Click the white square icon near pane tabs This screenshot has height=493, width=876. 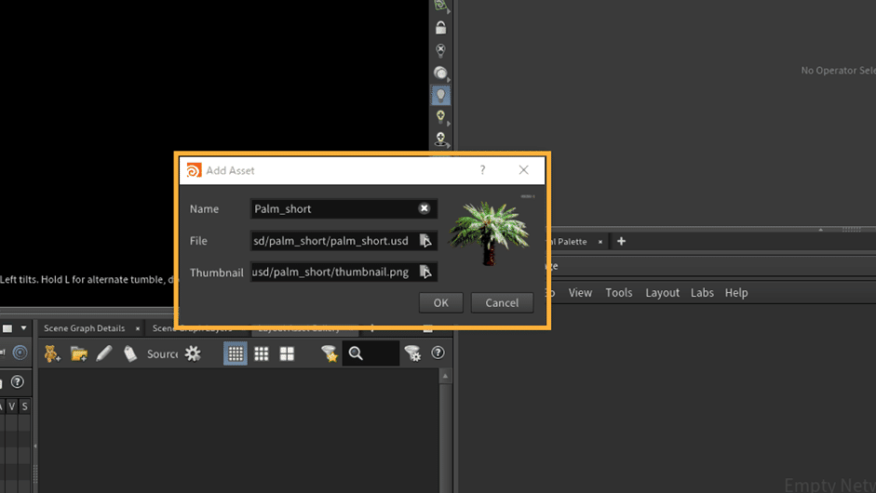point(7,328)
